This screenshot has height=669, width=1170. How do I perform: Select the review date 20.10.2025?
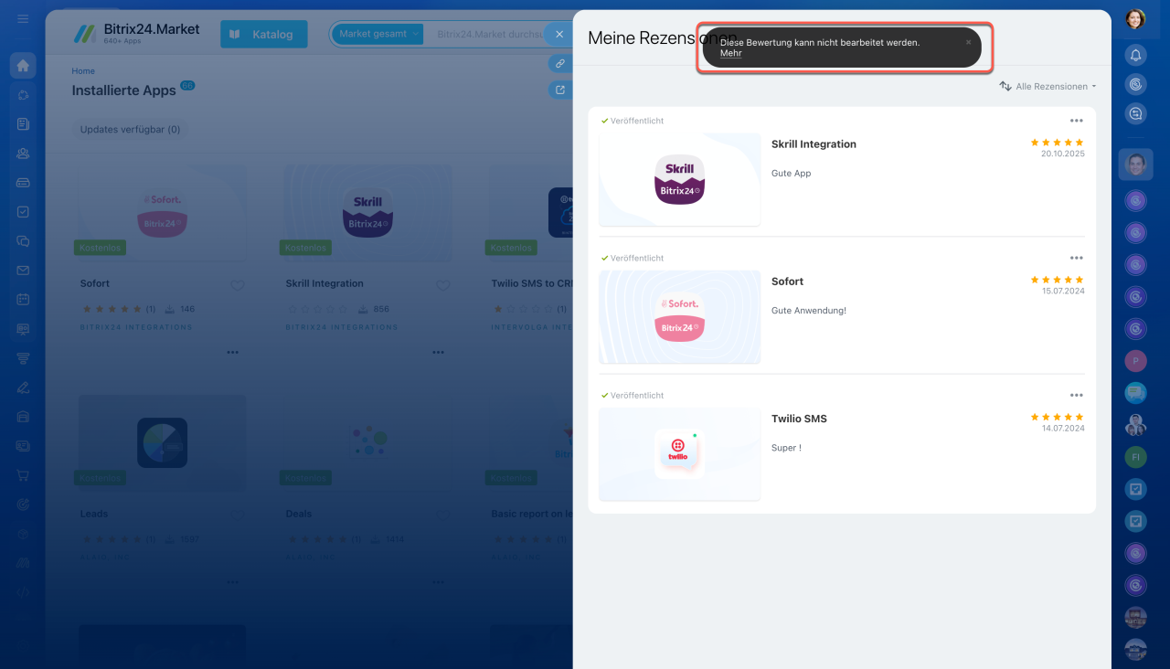point(1063,154)
